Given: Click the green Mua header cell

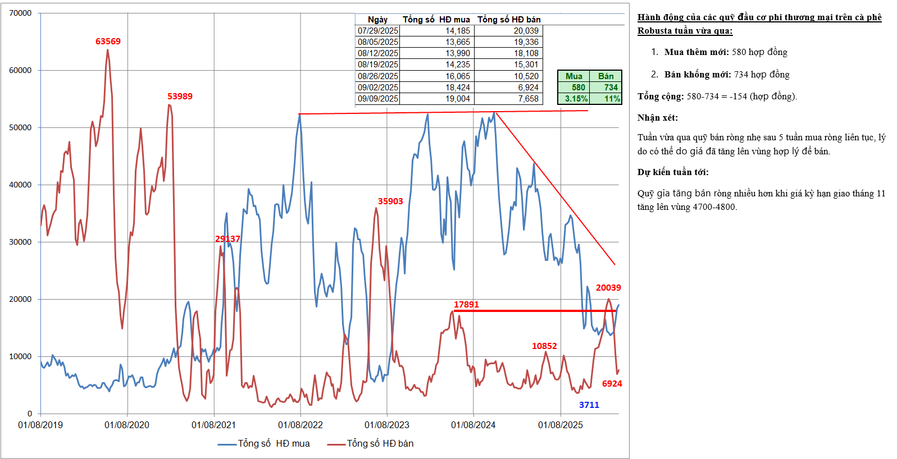Looking at the screenshot, I should [x=573, y=76].
